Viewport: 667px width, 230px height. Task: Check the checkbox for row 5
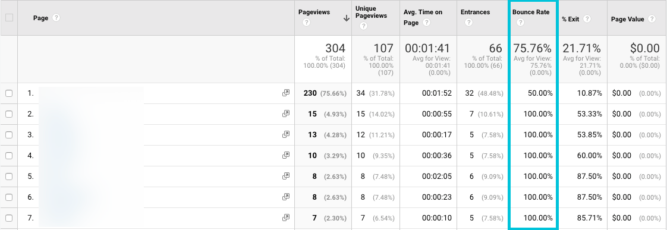9,177
